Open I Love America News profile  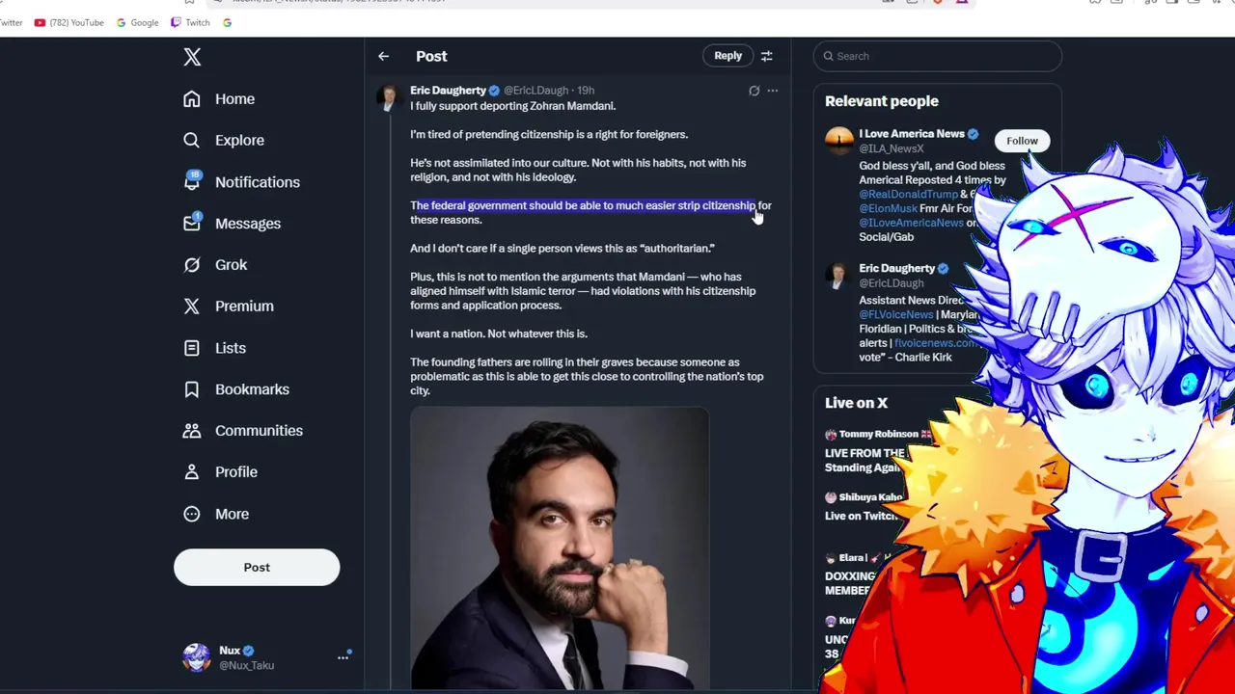(912, 134)
